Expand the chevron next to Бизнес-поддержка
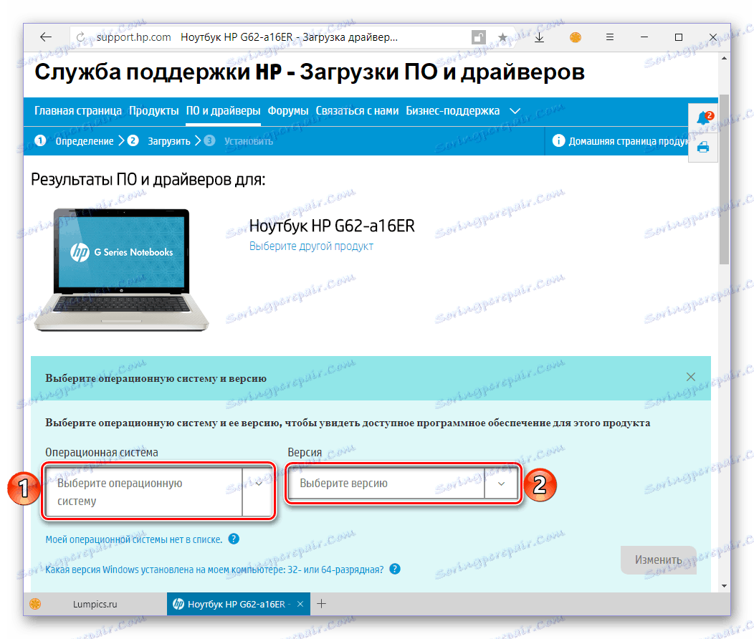The width and height of the screenshot is (754, 639). click(515, 111)
